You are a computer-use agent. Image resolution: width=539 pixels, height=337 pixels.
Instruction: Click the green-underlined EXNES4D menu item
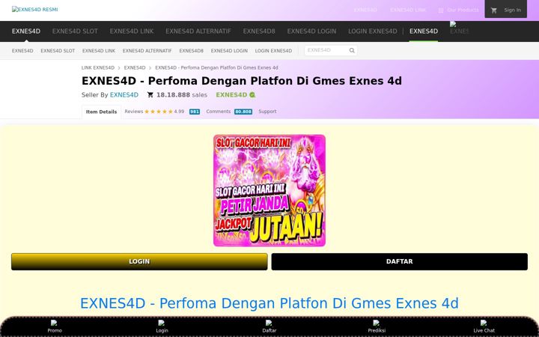(x=424, y=31)
